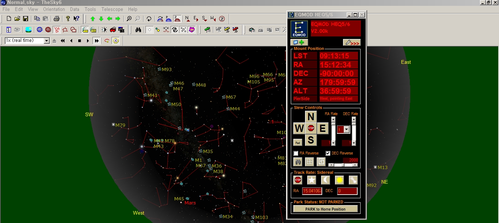Enable the RA Reverse checkbox
The width and height of the screenshot is (499, 223).
coord(296,153)
